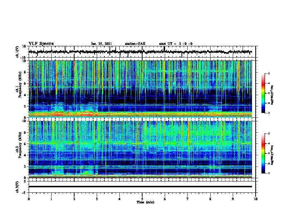Click time tick label "3" on x-axis
This screenshot has width=288, height=223.
(x=97, y=199)
